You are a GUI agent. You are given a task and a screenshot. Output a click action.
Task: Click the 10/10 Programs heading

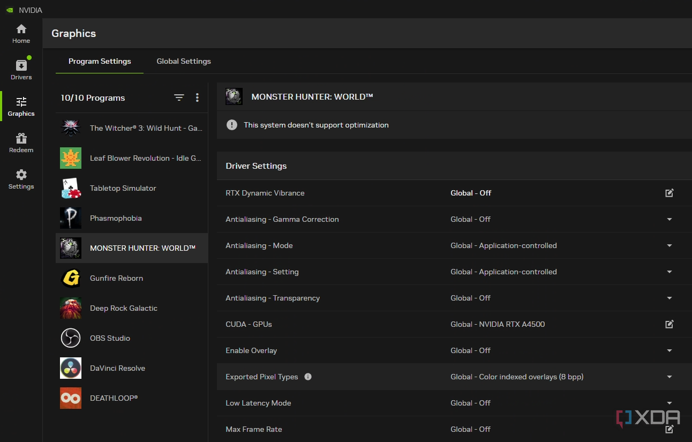[x=93, y=98]
